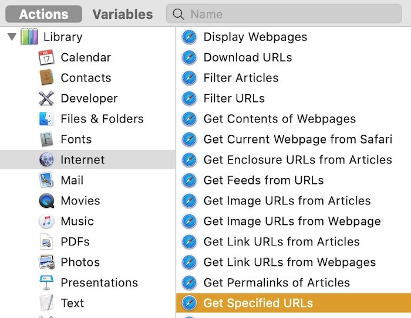The height and width of the screenshot is (318, 411).
Task: Click the Photos category icon
Action: [x=46, y=262]
